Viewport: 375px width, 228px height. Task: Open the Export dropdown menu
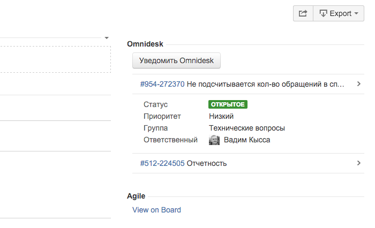point(339,13)
